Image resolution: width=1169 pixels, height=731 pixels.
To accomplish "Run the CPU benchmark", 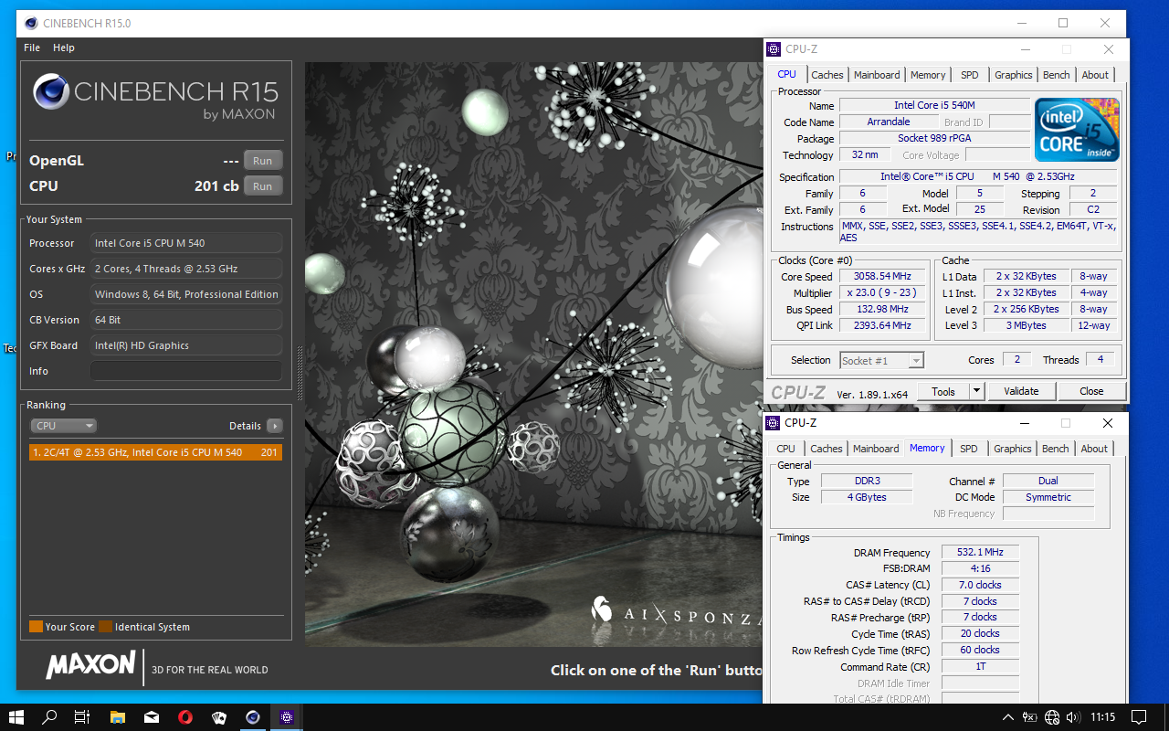I will pyautogui.click(x=262, y=186).
